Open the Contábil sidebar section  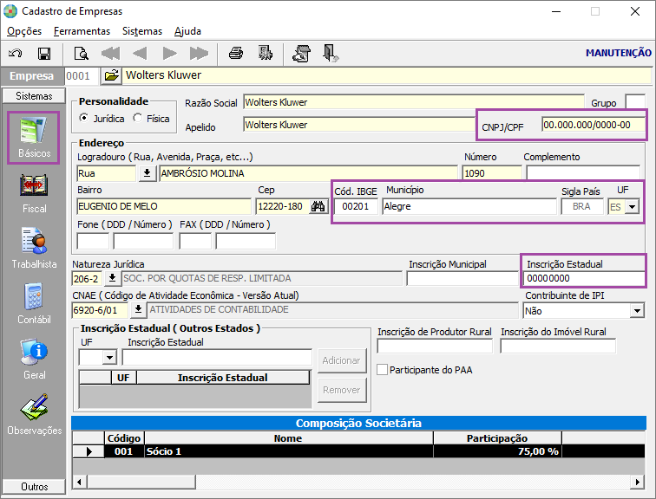click(x=34, y=304)
